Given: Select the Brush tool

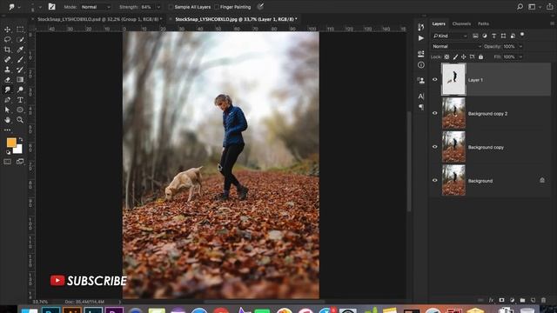Looking at the screenshot, I should (20, 60).
